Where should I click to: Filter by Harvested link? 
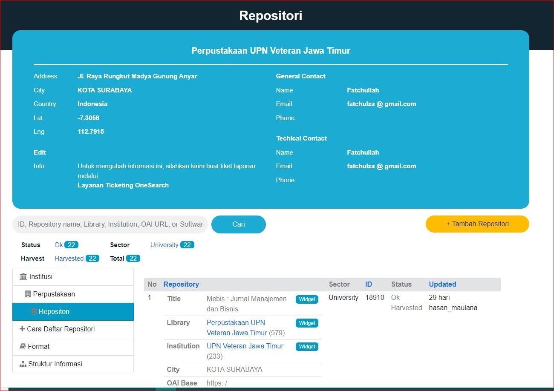69,259
